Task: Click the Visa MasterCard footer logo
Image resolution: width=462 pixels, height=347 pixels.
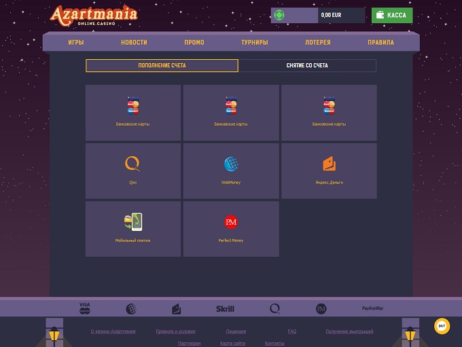Action: (84, 308)
